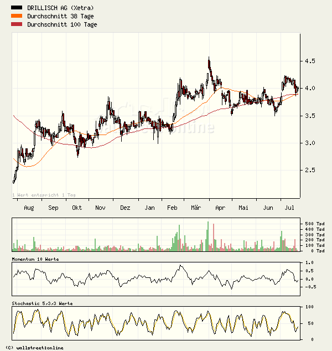Click the 'Dez' month label
The image size is (332, 351).
coord(125,208)
